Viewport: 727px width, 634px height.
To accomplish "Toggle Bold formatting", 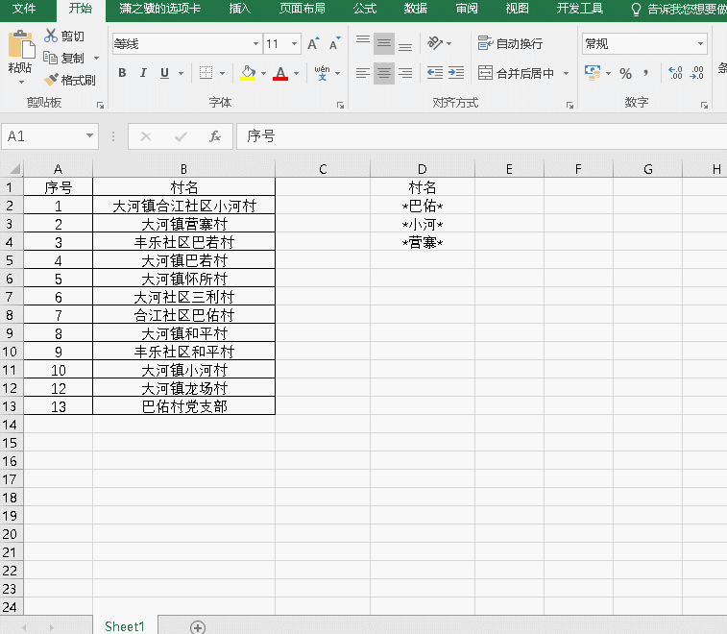I will [x=122, y=73].
